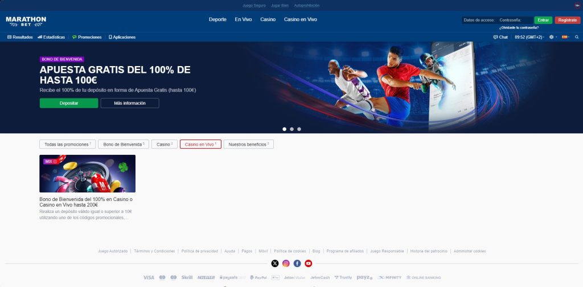583x287 pixels.
Task: Open the Política de privacidad footer link
Action: click(x=200, y=251)
